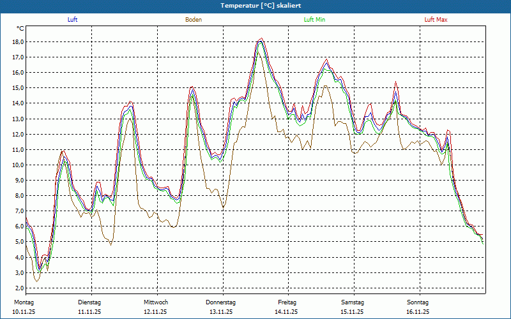Click the 10.11.25 date label
Viewport: 511px width, 319px height.
tap(23, 312)
